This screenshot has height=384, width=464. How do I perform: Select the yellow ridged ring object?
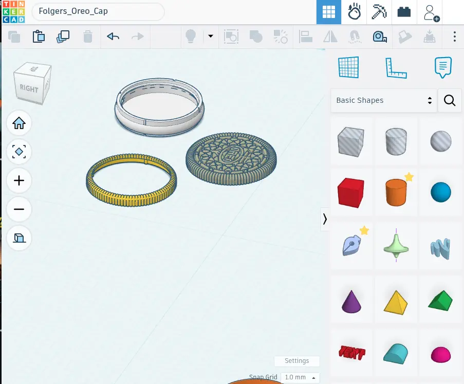click(x=131, y=200)
